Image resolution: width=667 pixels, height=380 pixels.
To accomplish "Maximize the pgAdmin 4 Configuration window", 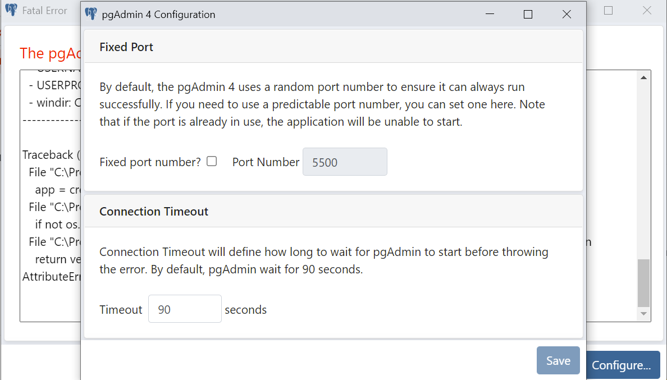I will point(528,15).
